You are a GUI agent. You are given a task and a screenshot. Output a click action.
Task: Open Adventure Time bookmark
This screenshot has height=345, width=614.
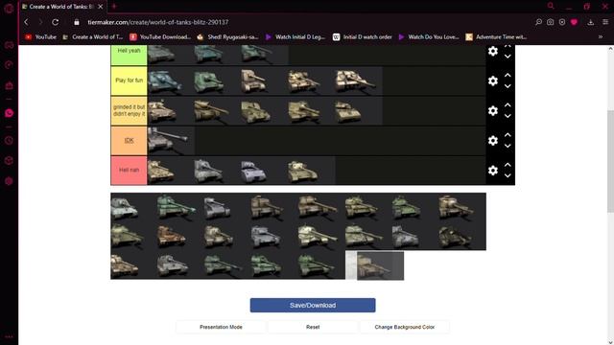[497, 36]
